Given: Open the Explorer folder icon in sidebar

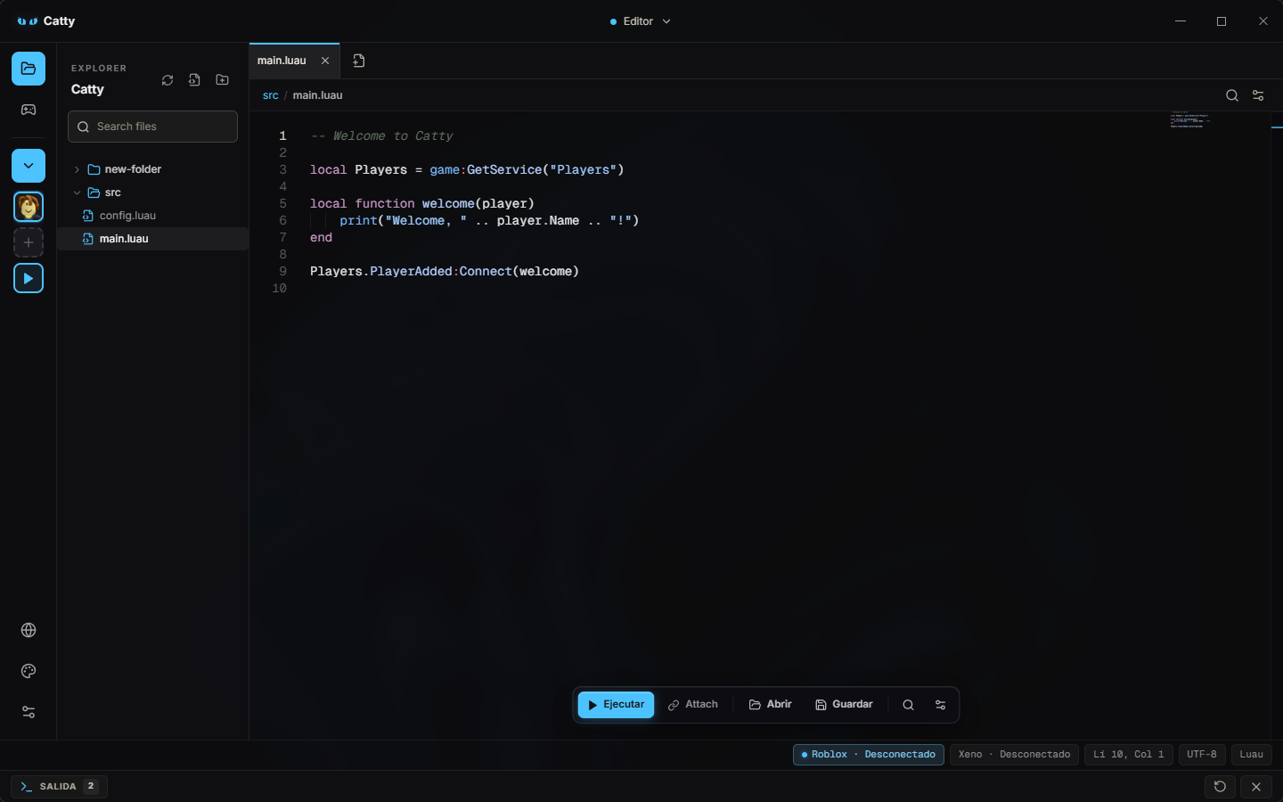Looking at the screenshot, I should point(29,69).
